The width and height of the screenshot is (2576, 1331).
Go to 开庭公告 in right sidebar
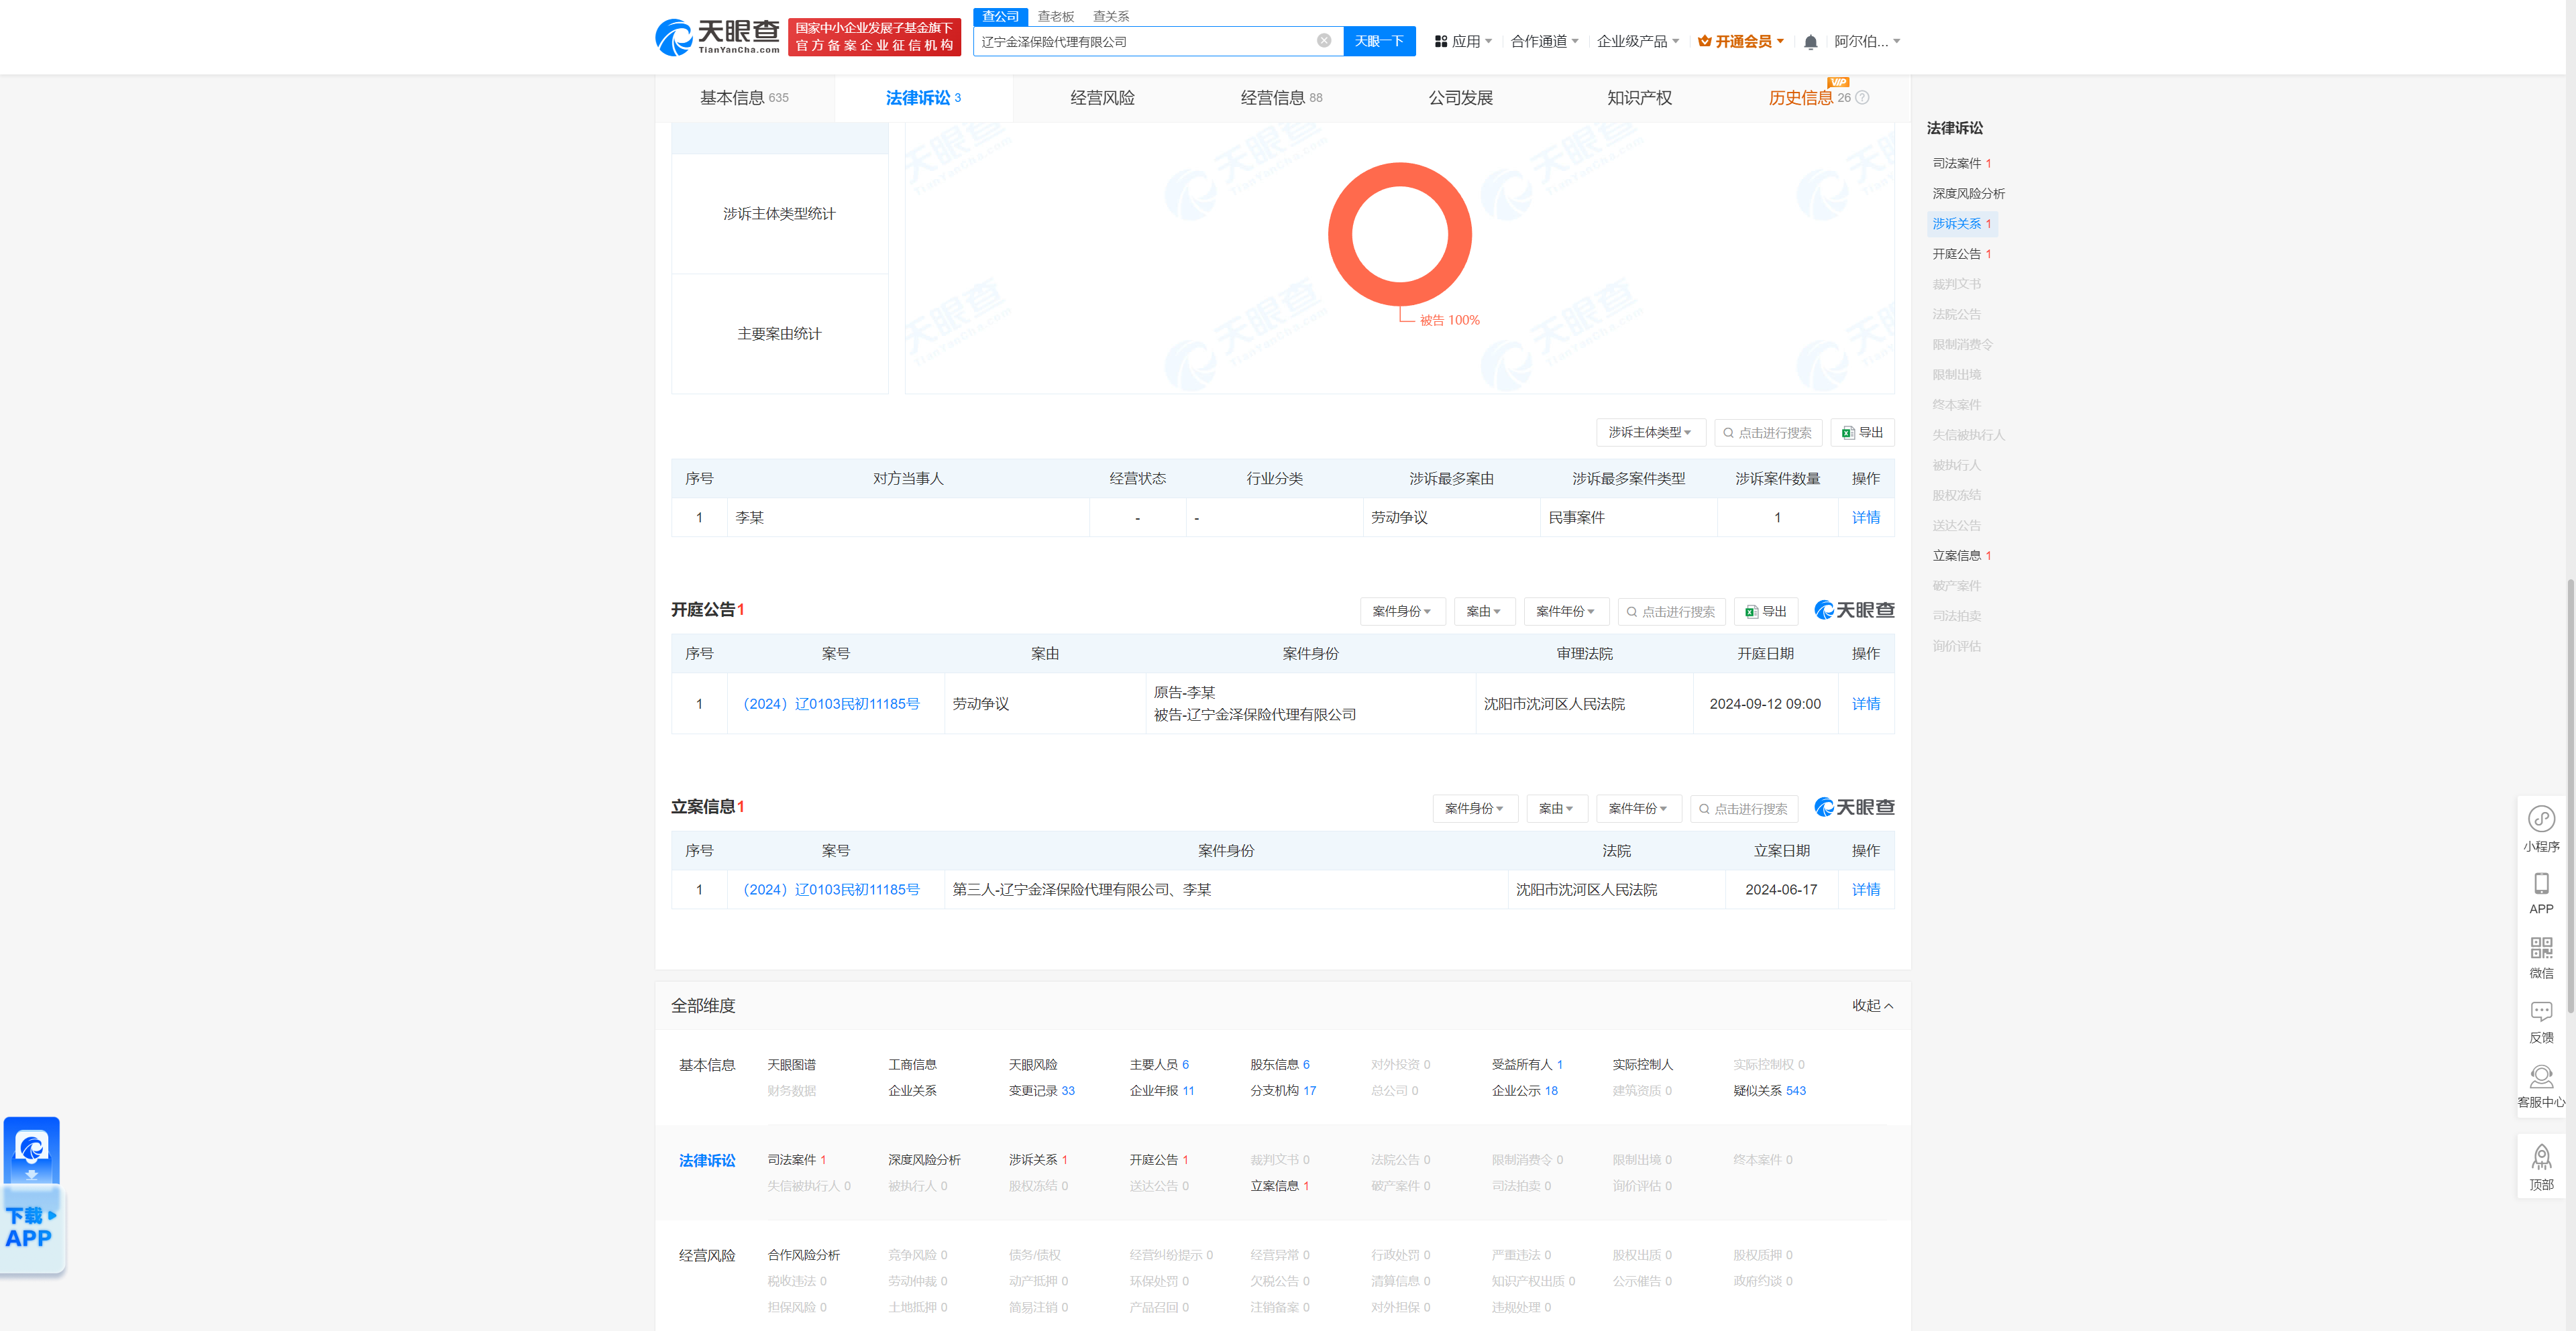click(x=1961, y=254)
